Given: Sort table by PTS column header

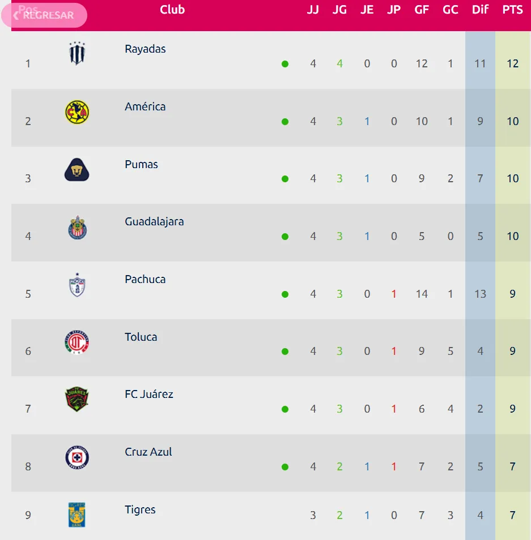Looking at the screenshot, I should tap(512, 10).
